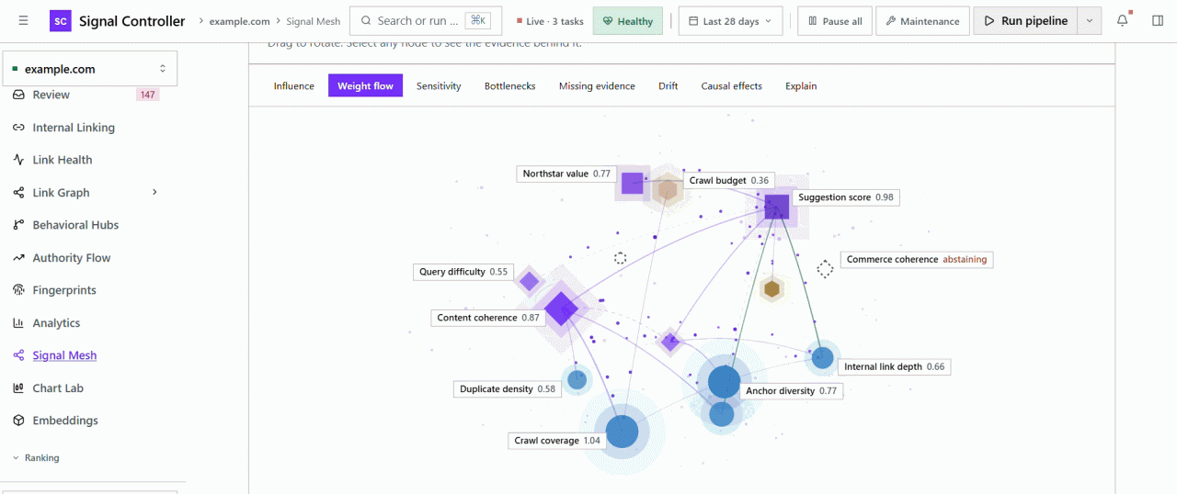Switch to the Explain tab
1177x494 pixels.
(x=801, y=86)
